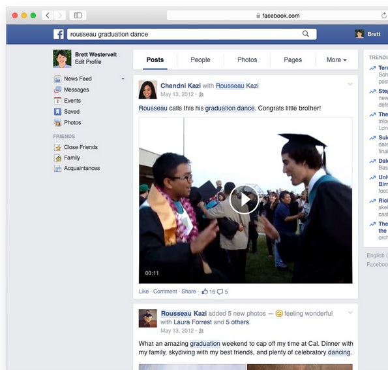Open the Close Friends star icon

click(57, 148)
